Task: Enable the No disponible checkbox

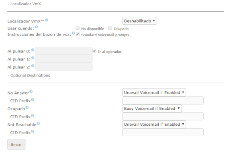Action: [x=78, y=28]
